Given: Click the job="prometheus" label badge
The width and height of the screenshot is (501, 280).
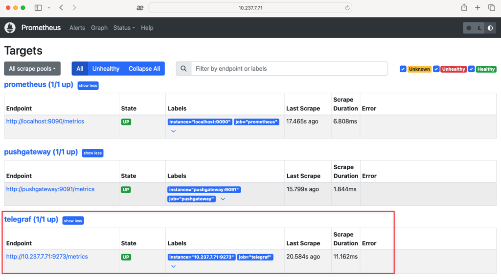Looking at the screenshot, I should [x=256, y=122].
